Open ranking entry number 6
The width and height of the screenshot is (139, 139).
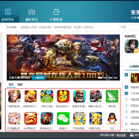point(132,112)
